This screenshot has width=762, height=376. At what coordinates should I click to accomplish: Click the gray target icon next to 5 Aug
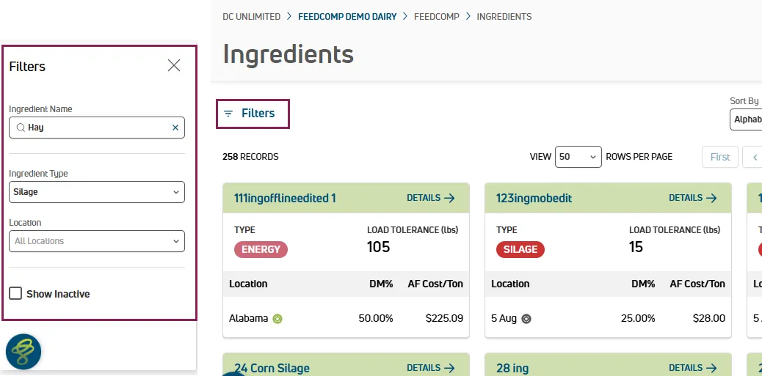pyautogui.click(x=526, y=319)
